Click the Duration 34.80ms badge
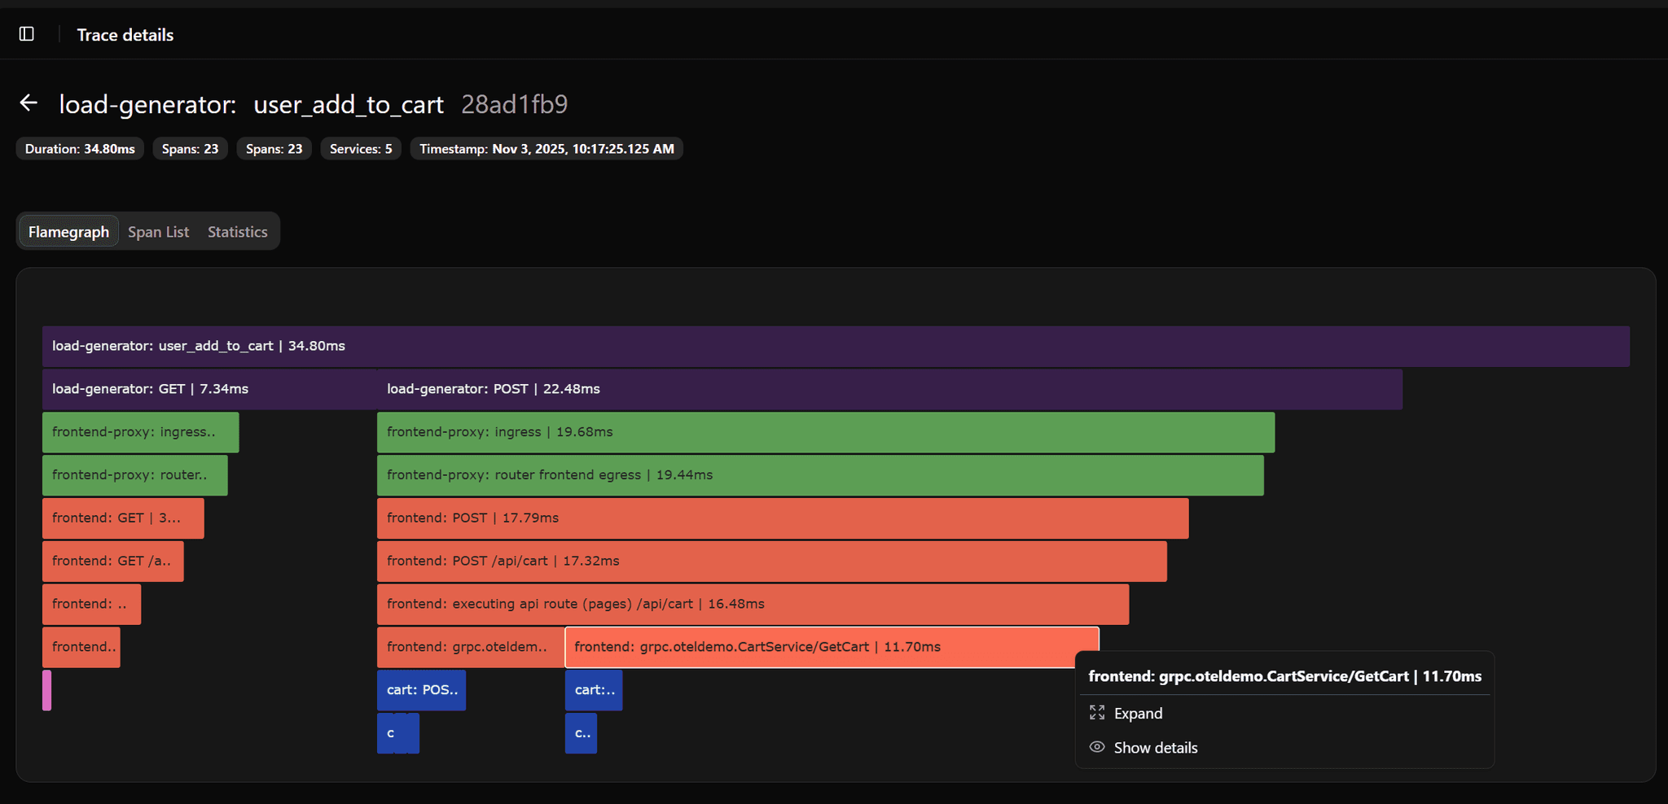The image size is (1668, 804). click(x=80, y=149)
